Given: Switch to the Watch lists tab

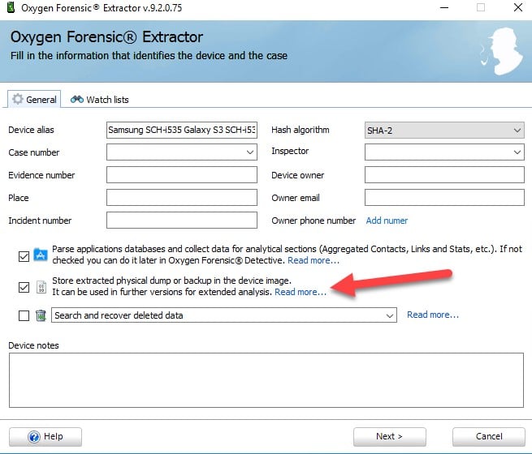Looking at the screenshot, I should tap(99, 100).
